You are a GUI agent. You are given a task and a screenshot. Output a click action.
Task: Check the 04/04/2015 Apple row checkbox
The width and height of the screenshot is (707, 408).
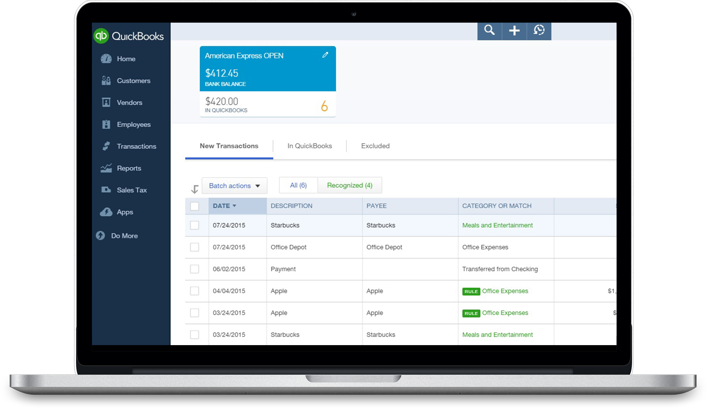coord(194,291)
